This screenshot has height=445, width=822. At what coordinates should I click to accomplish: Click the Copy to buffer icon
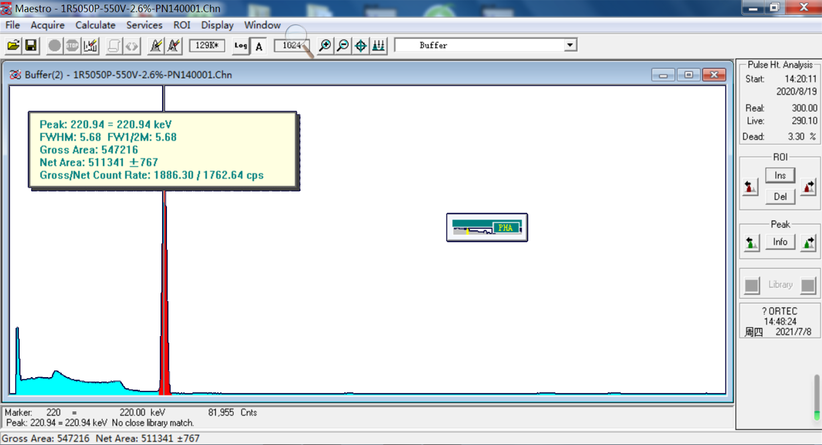click(114, 46)
